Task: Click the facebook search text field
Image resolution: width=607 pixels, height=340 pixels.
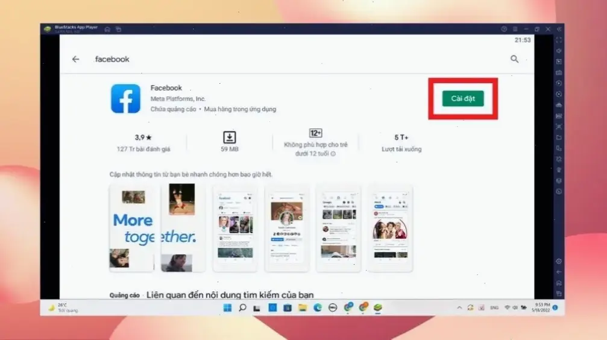Action: click(112, 59)
